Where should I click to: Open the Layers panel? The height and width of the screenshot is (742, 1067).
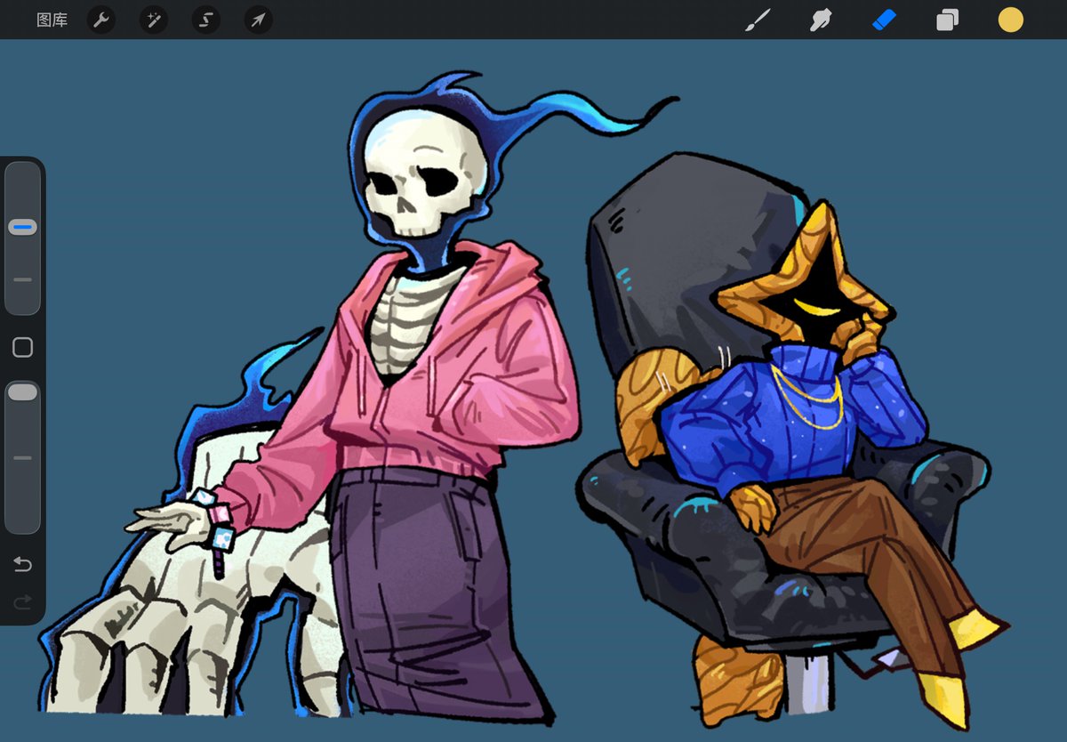point(947,20)
